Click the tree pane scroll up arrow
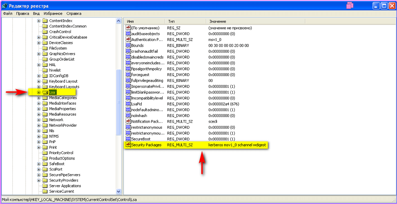 pos(118,21)
